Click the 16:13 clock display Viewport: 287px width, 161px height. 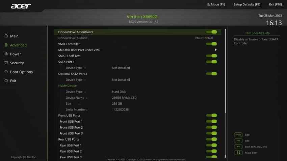tap(274, 23)
